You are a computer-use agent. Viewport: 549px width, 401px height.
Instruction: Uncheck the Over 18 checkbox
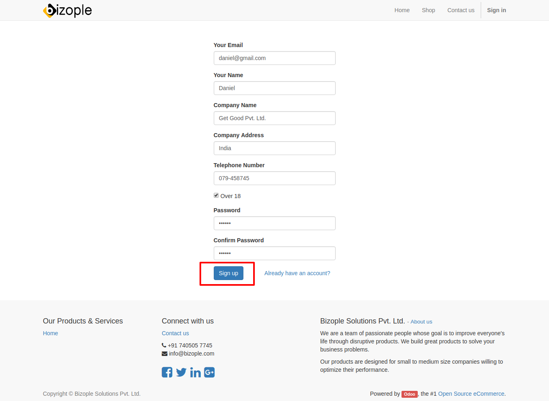[x=216, y=195]
